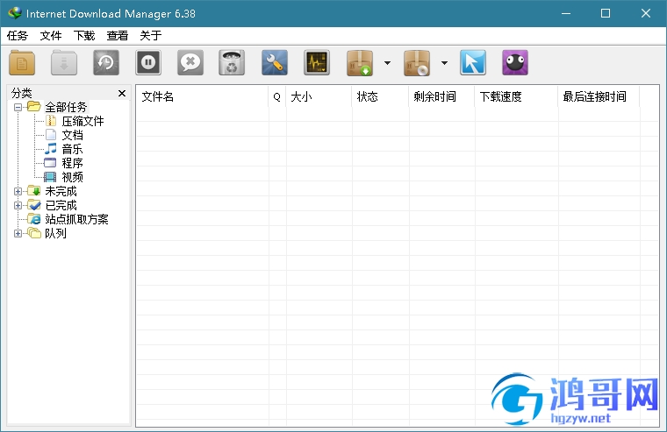Click the Q column header
This screenshot has width=667, height=432.
click(277, 97)
